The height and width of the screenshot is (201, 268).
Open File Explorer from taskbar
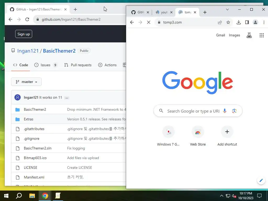pos(32,196)
